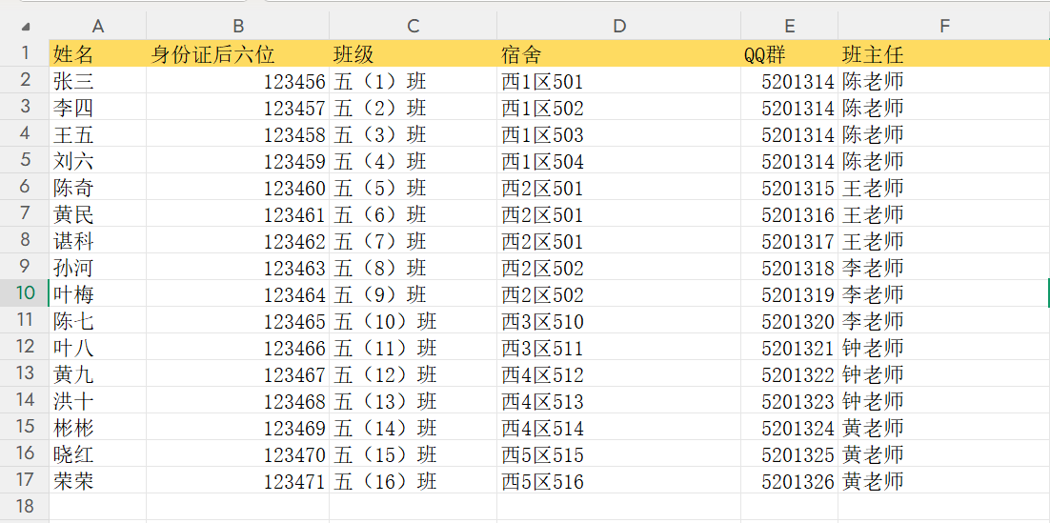The width and height of the screenshot is (1050, 523).
Task: Select class cell 五（12）班
Action: tap(414, 374)
